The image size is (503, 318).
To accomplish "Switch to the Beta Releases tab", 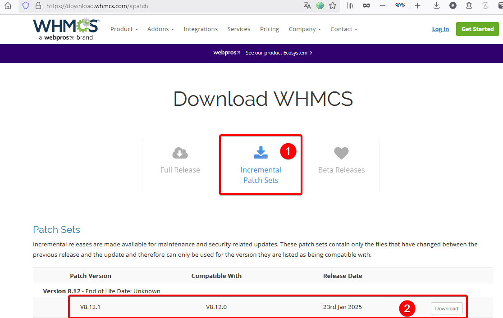I will coord(341,165).
